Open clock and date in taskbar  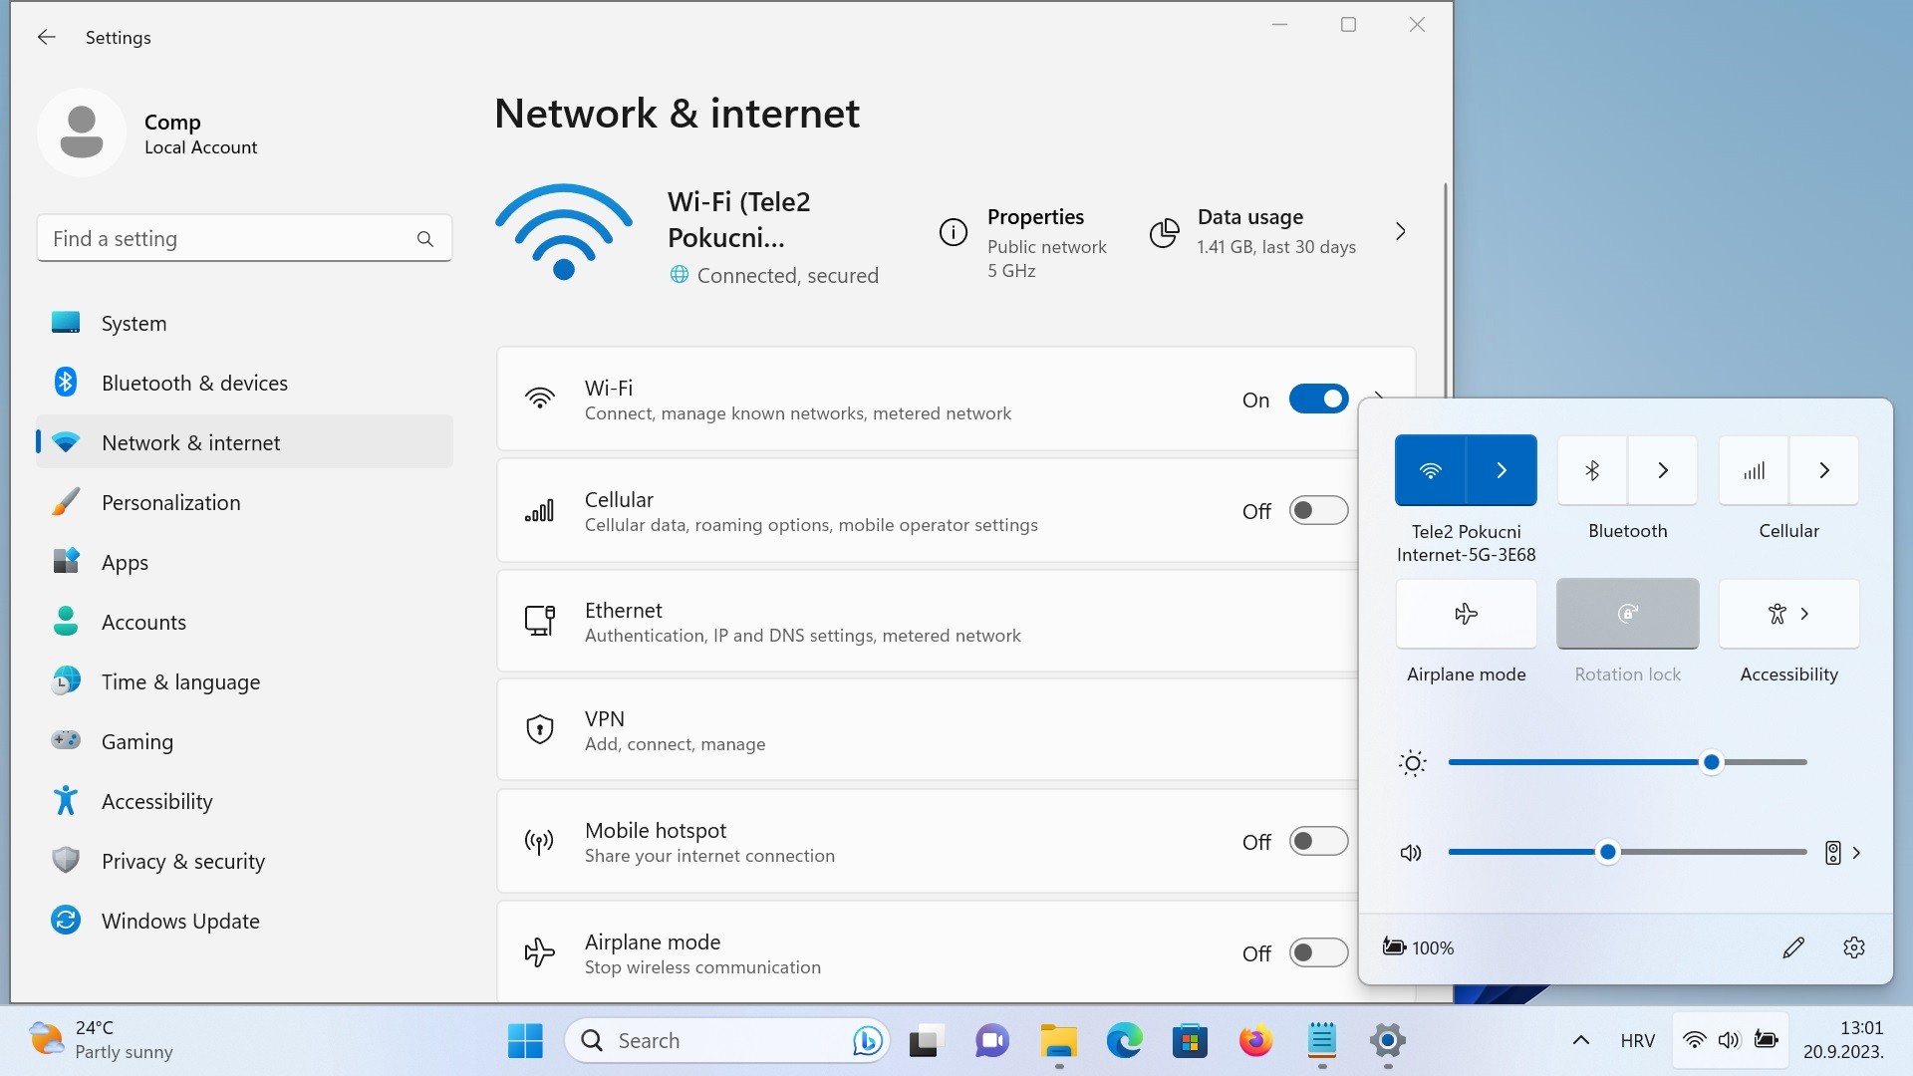pyautogui.click(x=1842, y=1040)
